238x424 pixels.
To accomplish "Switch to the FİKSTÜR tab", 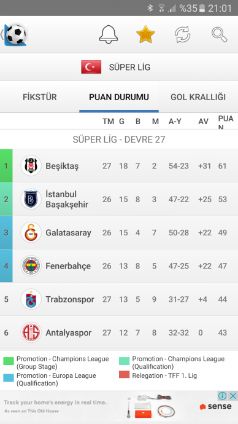I will [40, 97].
